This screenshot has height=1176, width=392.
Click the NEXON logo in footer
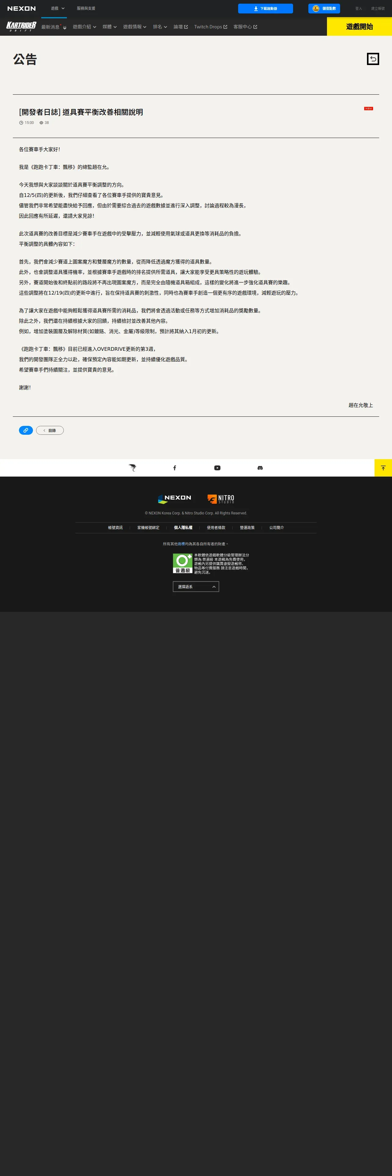[x=174, y=499]
